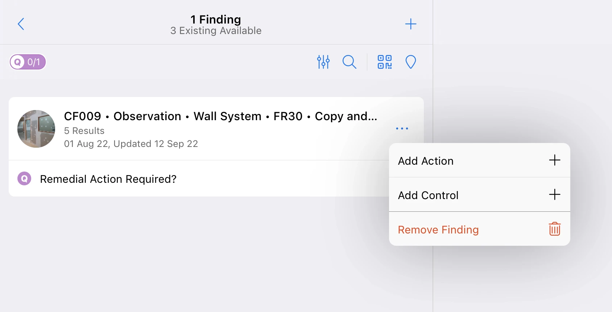
Task: Go back using the chevron arrow
Action: click(21, 24)
